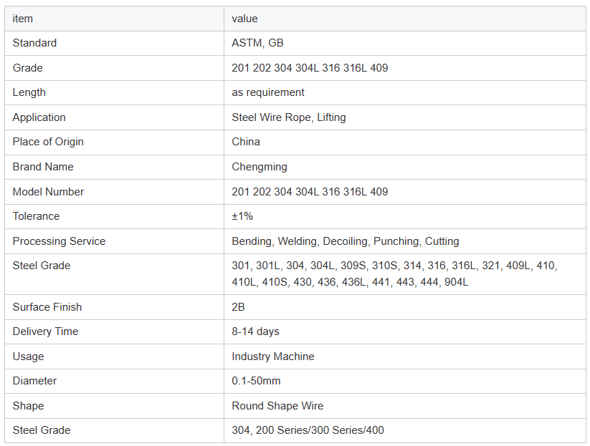
Task: Click the '8-14 days' delivery time value
Action: tap(255, 331)
